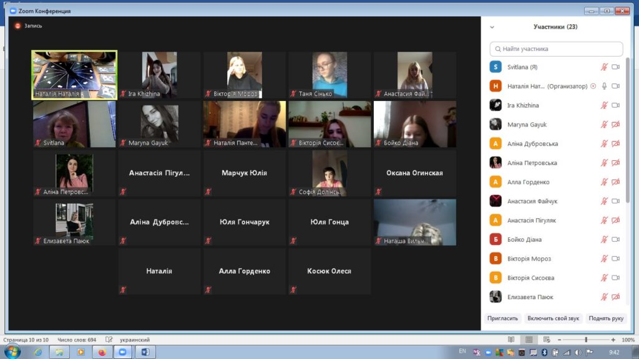
Task: Collapse the participants panel chevron
Action: [x=492, y=27]
